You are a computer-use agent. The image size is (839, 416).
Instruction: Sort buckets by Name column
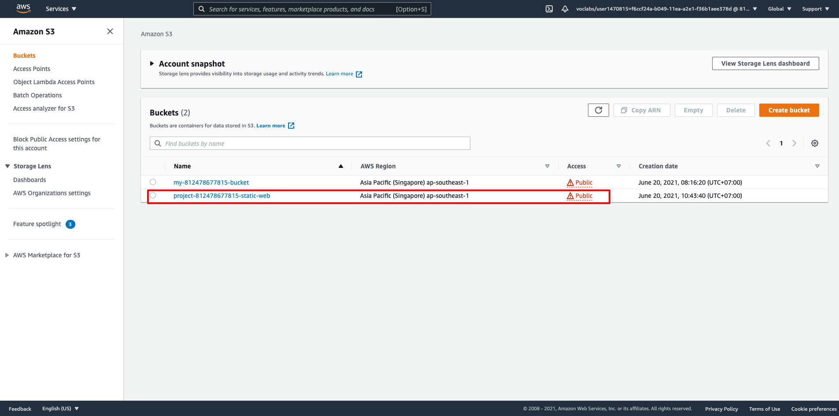click(x=341, y=166)
